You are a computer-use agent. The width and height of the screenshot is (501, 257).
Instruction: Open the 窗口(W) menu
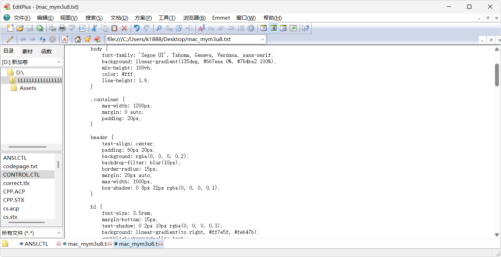pos(246,18)
